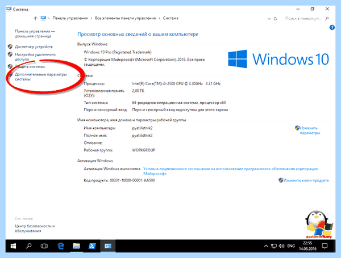Select active System window taskbar icon
Viewport: 341px width, 258px height.
click(108, 246)
